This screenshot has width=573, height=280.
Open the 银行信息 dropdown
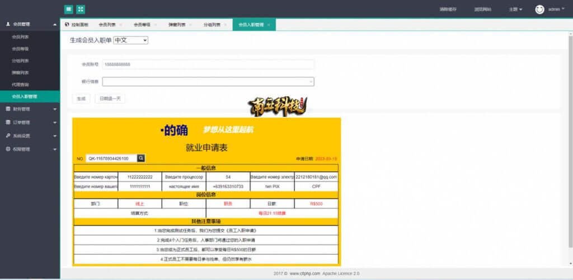[208, 82]
